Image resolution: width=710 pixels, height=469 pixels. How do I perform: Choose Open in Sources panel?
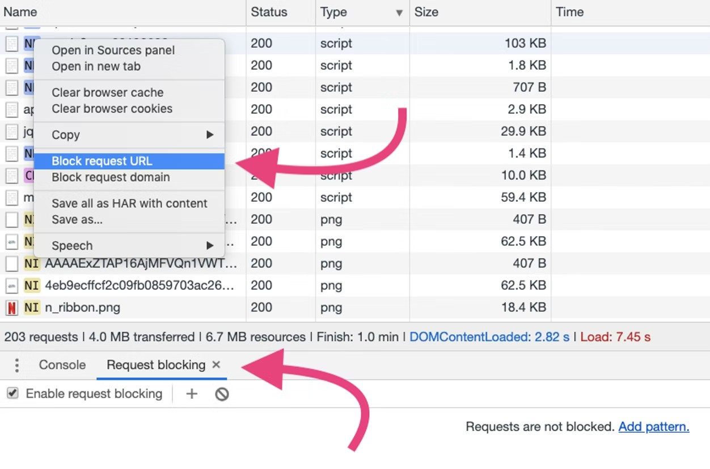113,50
